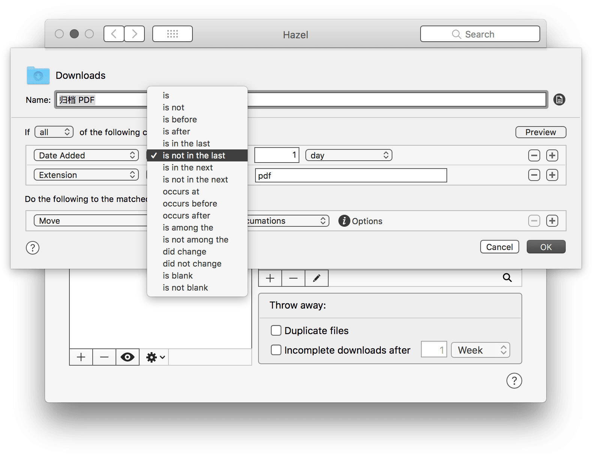Show all preferences grid icon
Viewport: 592px width, 458px height.
point(173,34)
